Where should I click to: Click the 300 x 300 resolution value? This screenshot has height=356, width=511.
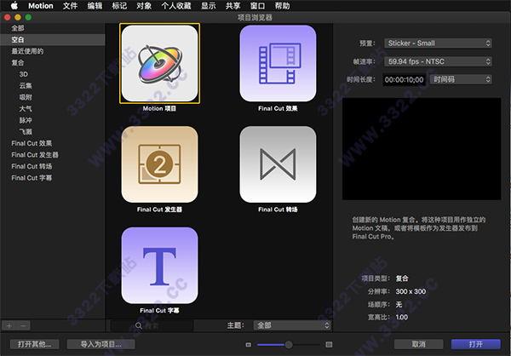coord(411,291)
